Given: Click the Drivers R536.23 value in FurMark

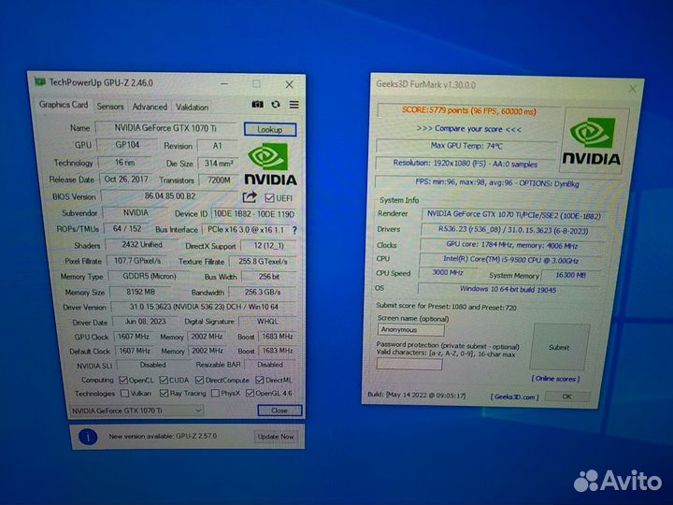Looking at the screenshot, I should pyautogui.click(x=513, y=230).
